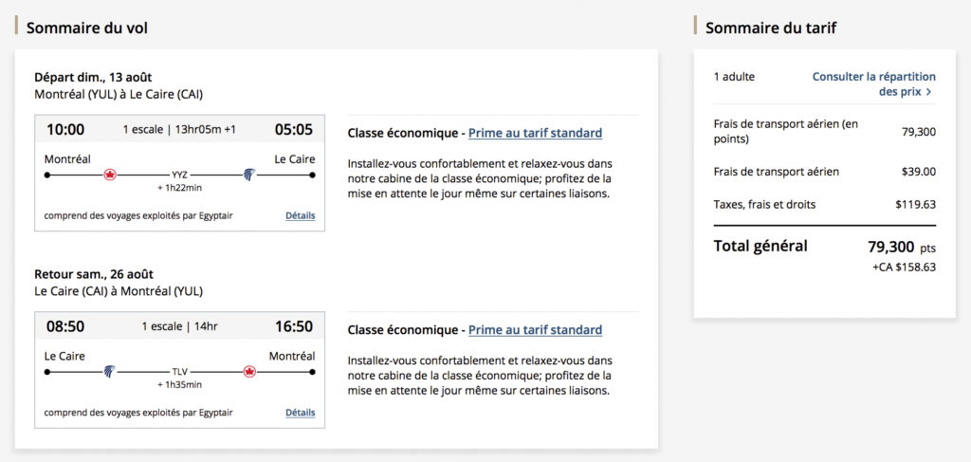Open Détails for the 13 août departure flight
Screen dimensions: 971x462
(x=300, y=215)
